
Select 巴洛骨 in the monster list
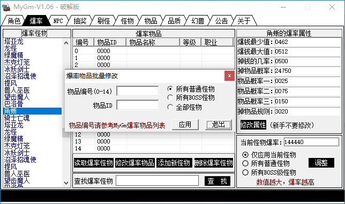(33, 104)
